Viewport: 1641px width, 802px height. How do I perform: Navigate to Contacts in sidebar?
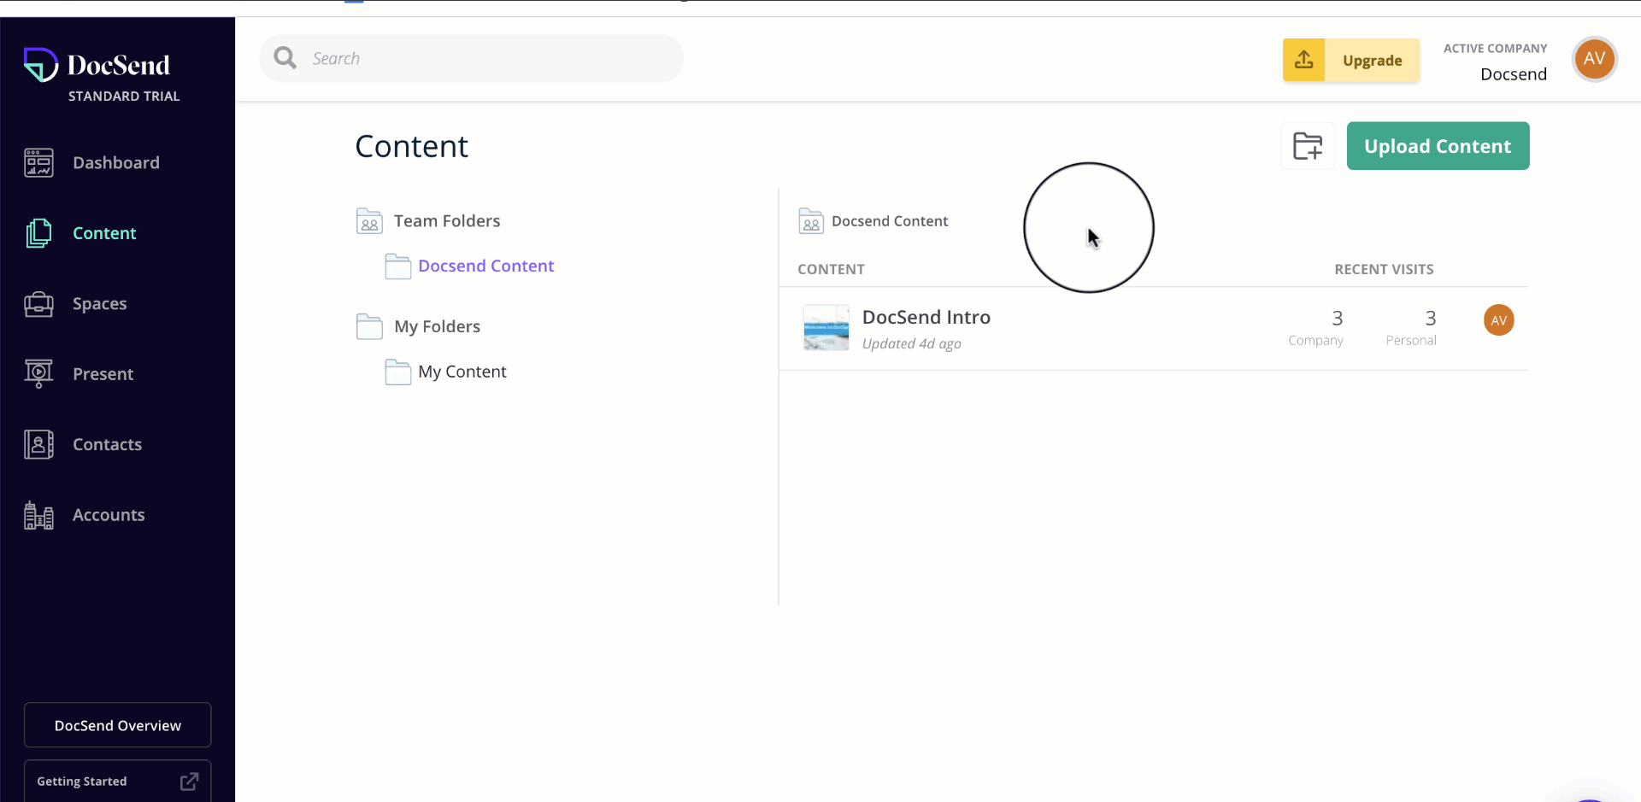pos(107,444)
